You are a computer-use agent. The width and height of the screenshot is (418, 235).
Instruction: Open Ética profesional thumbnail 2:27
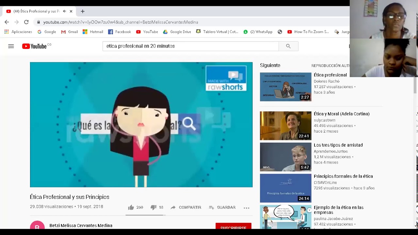(x=286, y=87)
